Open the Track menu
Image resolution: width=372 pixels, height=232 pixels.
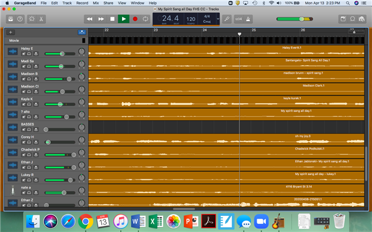(x=67, y=3)
